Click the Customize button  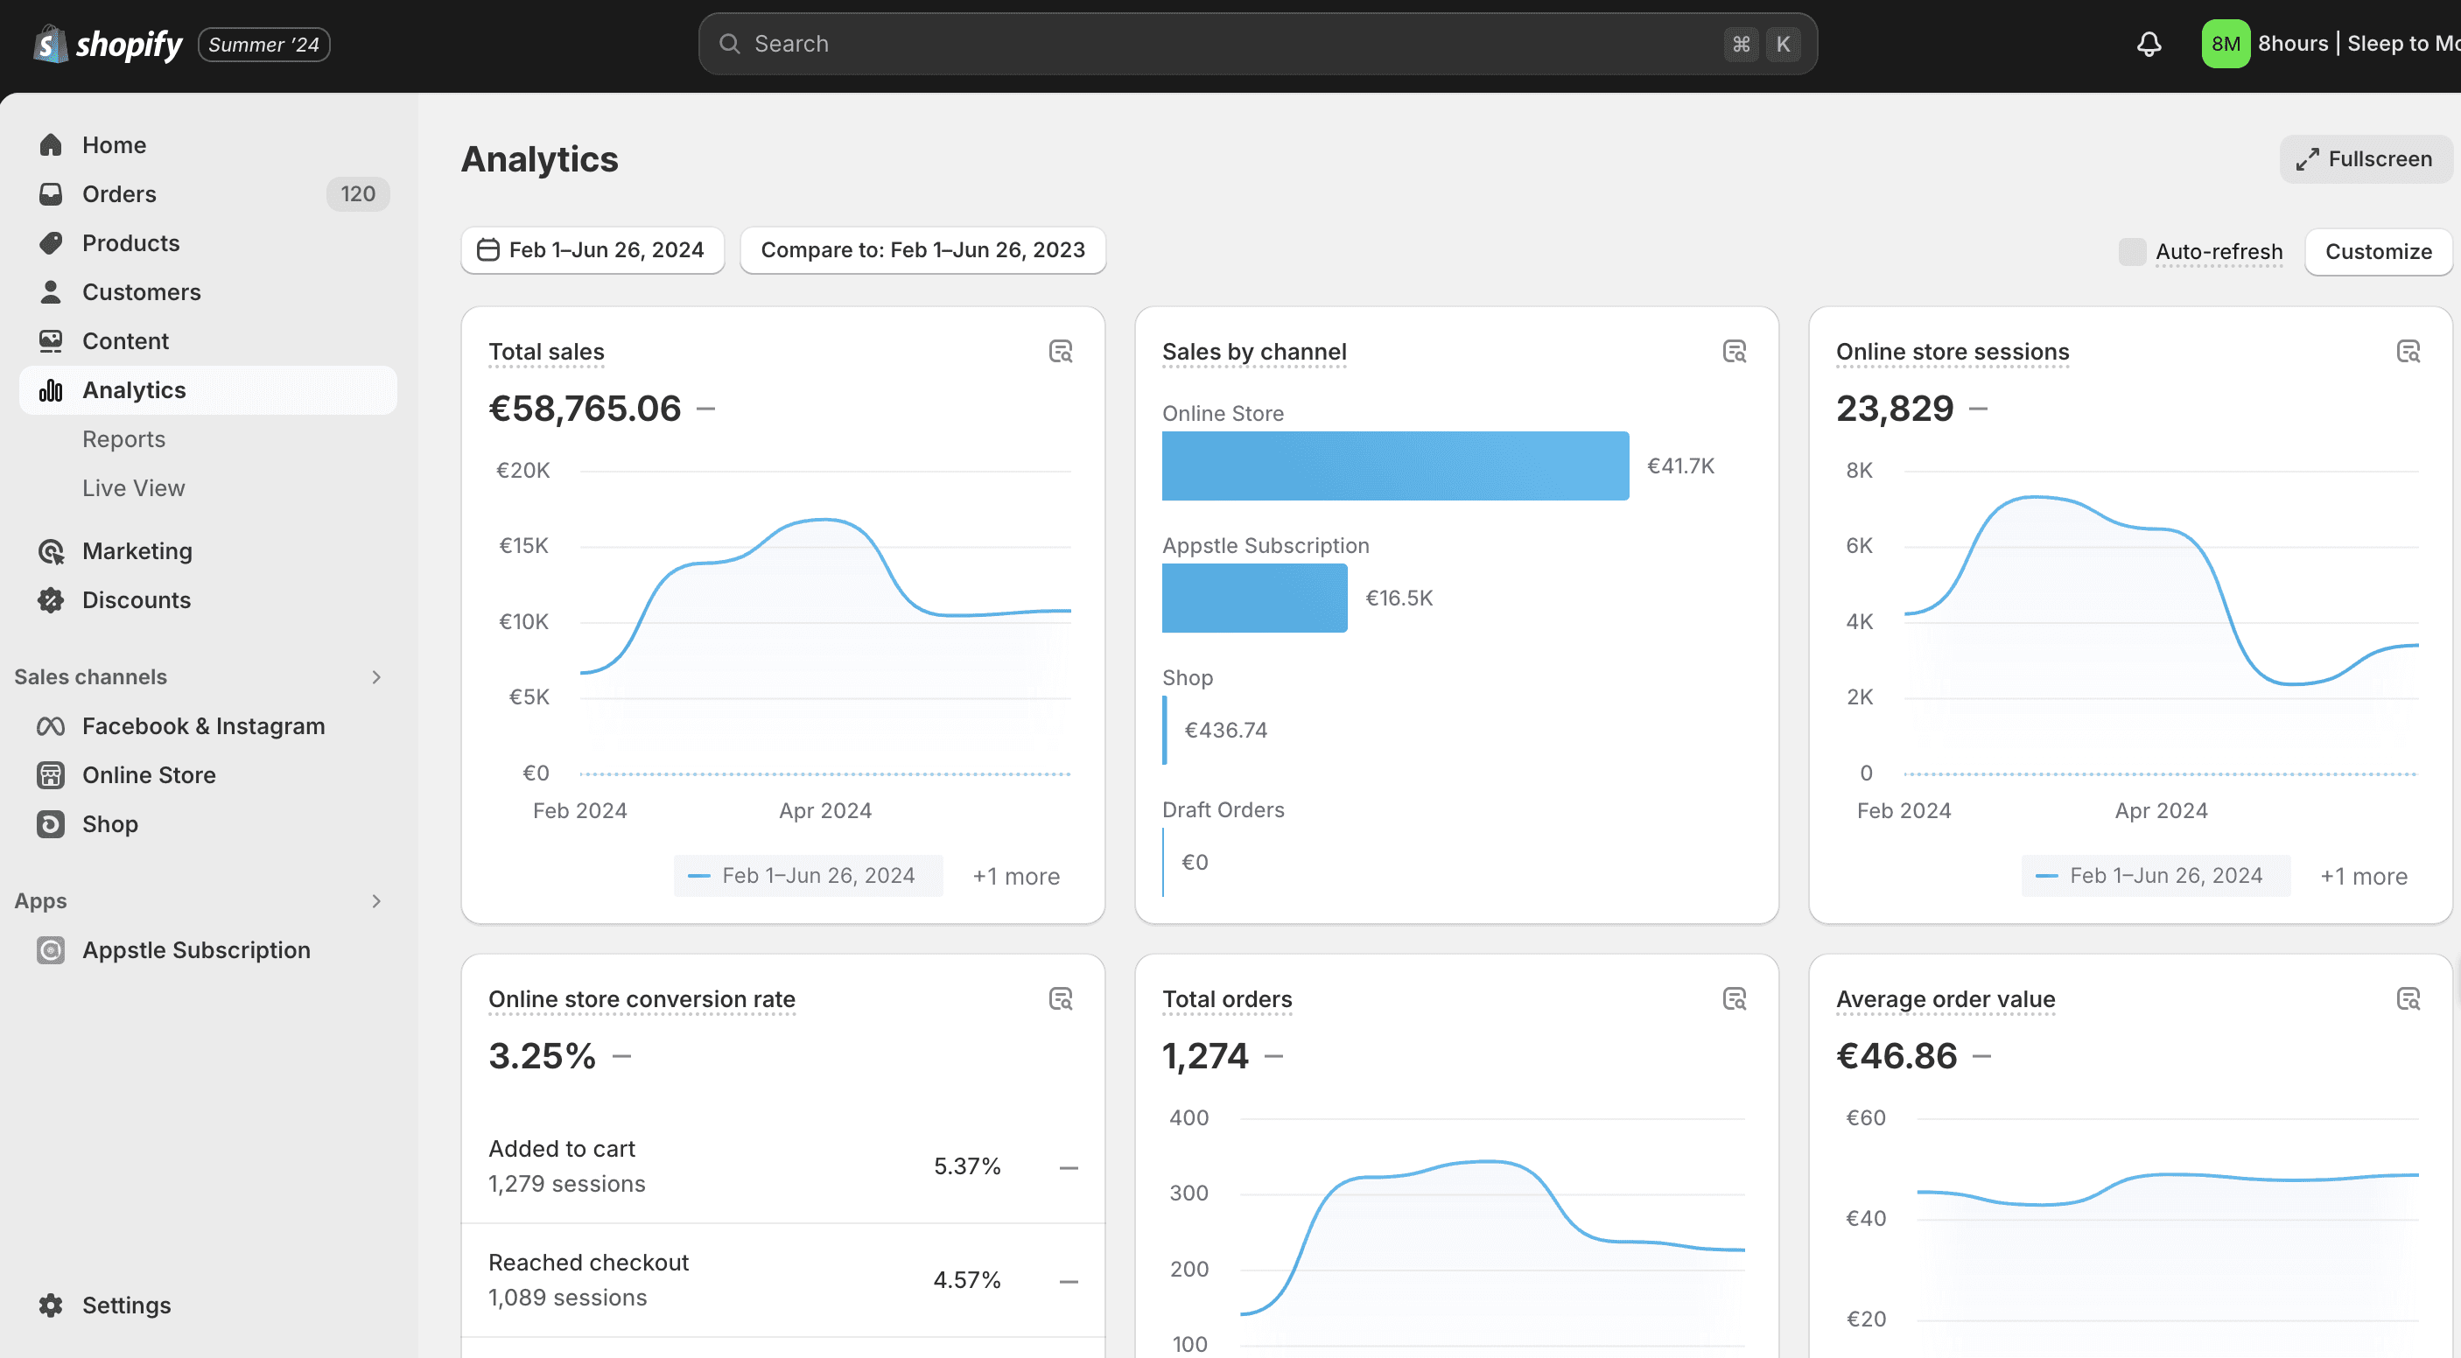[x=2378, y=251]
